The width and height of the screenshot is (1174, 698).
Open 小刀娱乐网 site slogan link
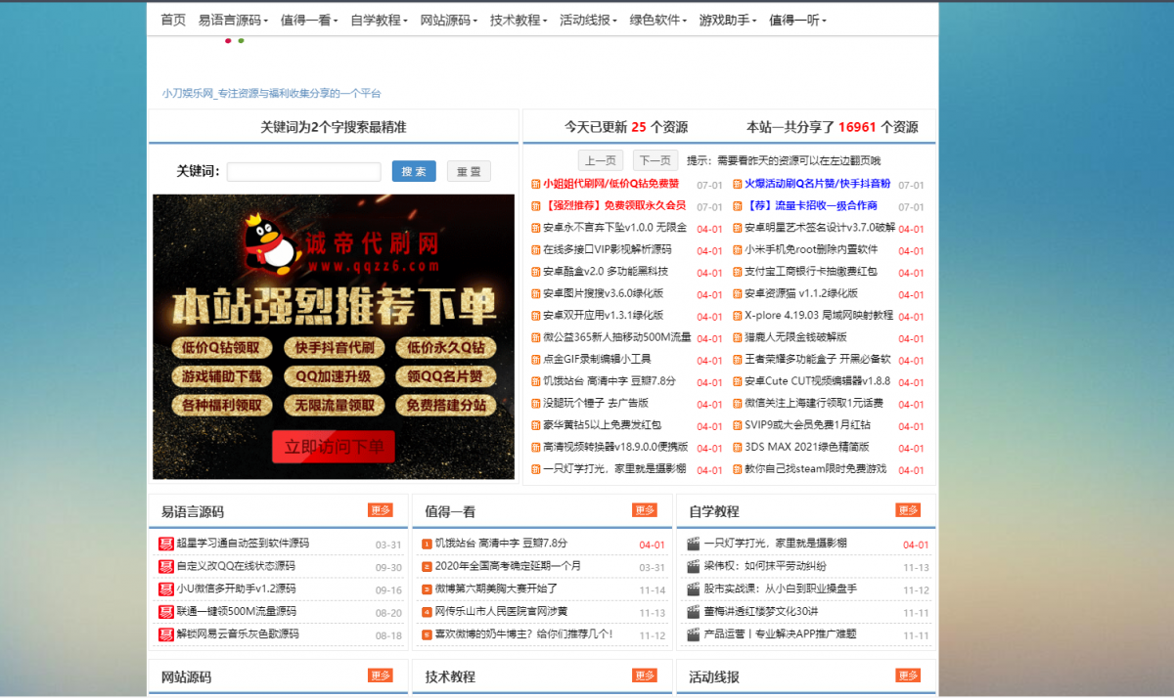271,94
